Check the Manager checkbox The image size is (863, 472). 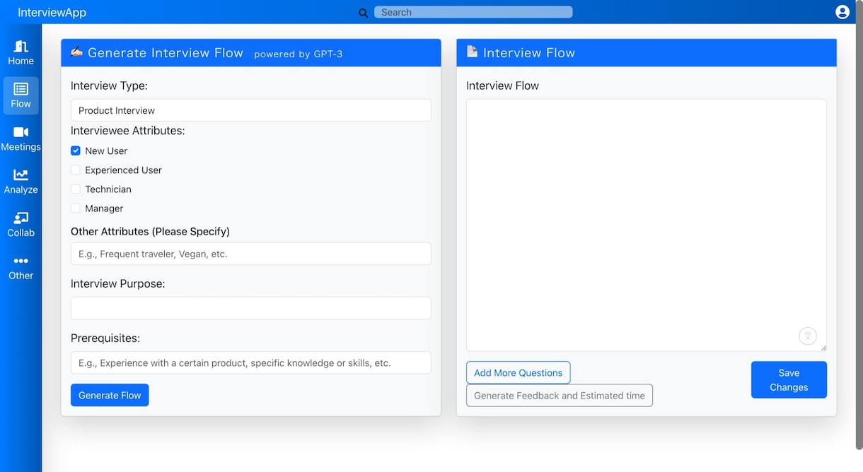(76, 208)
